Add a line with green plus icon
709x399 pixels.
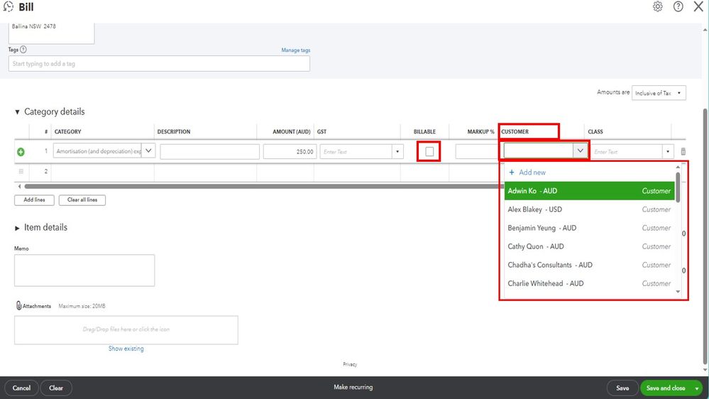tap(21, 152)
